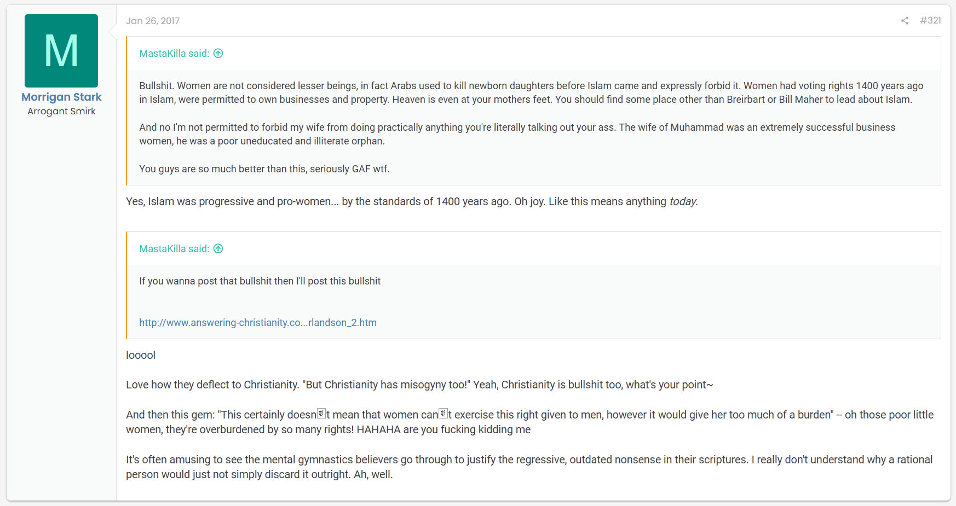Click quoted line "If you wanna post that"

(260, 281)
